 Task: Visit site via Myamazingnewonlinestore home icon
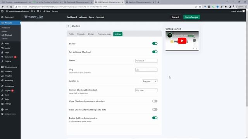(x=17, y=11)
